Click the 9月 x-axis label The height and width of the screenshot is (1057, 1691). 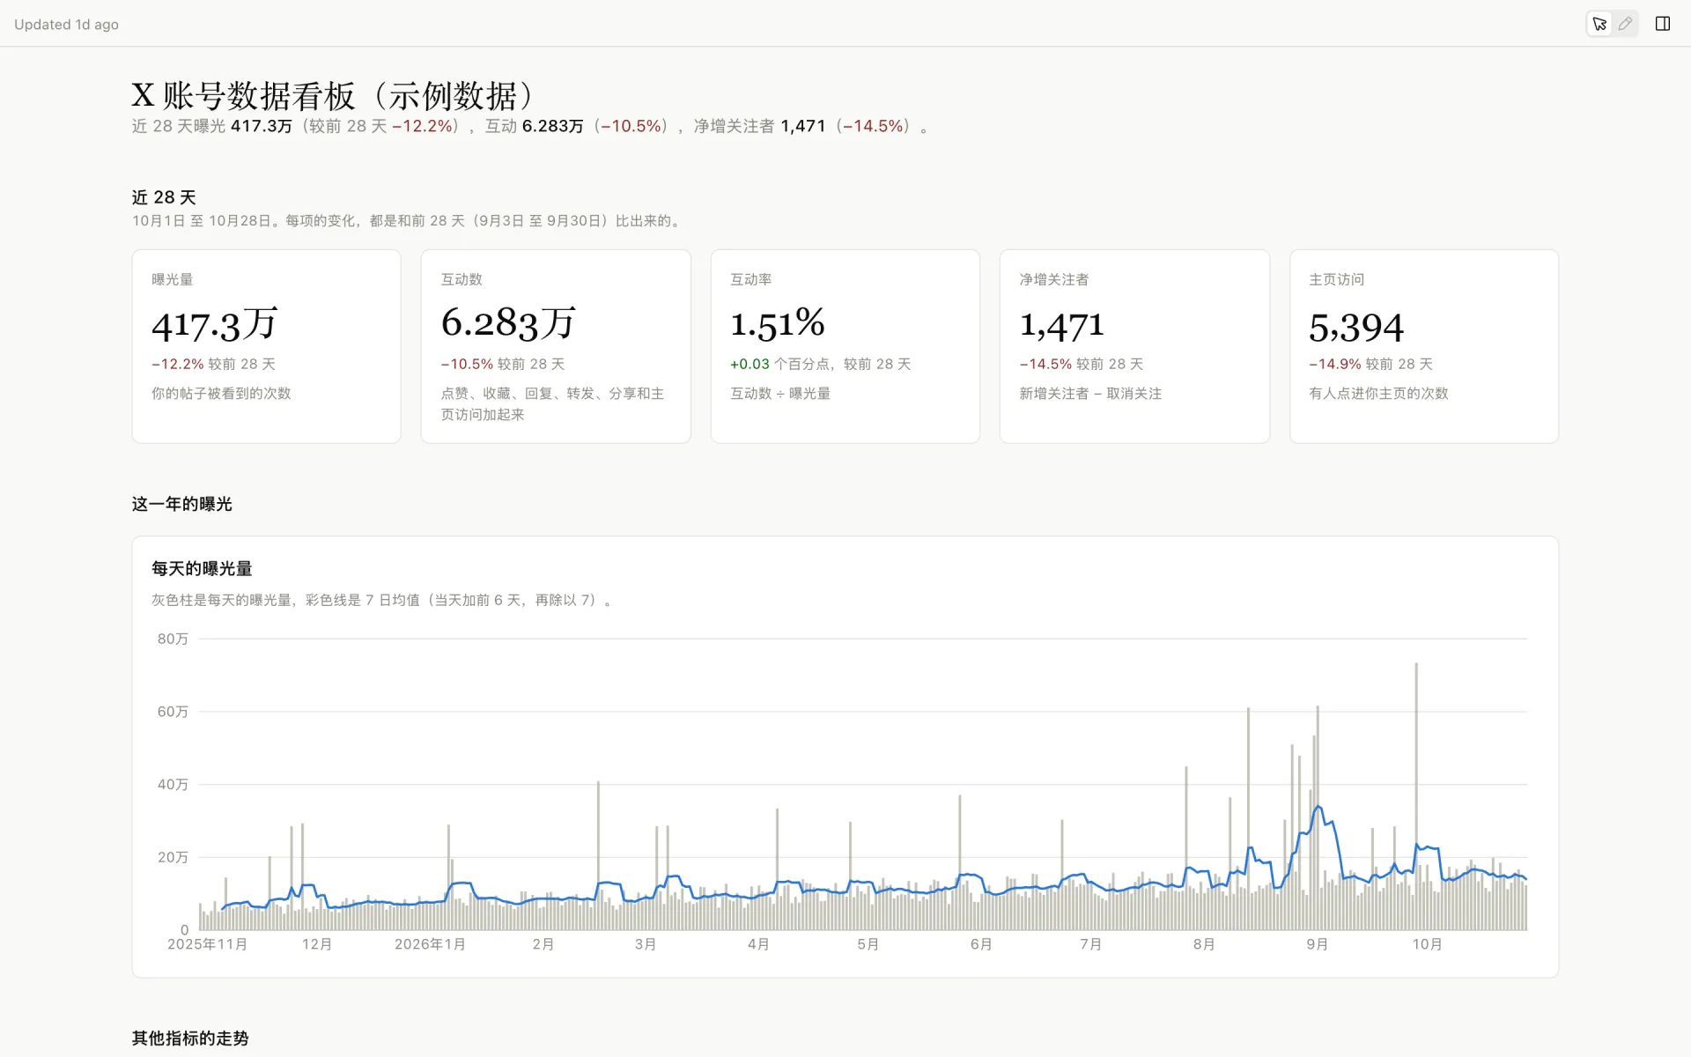pos(1318,944)
